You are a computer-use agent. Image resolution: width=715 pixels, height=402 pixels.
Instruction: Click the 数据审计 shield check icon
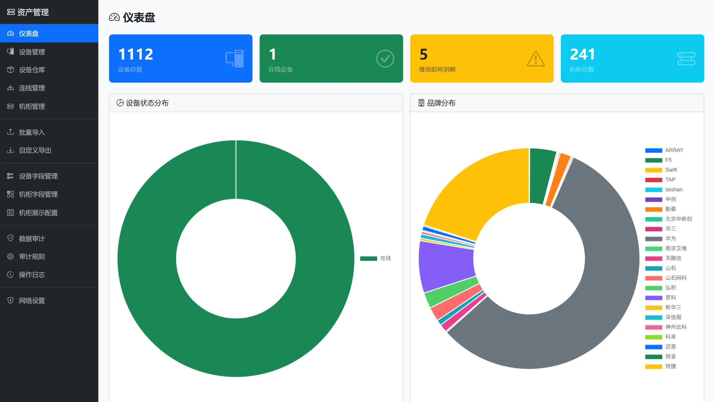point(10,238)
